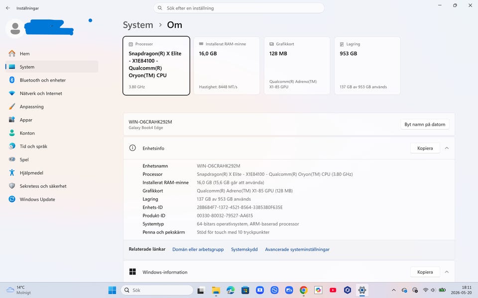
Task: Collapse the Windows-information section chevron
Action: point(447,272)
